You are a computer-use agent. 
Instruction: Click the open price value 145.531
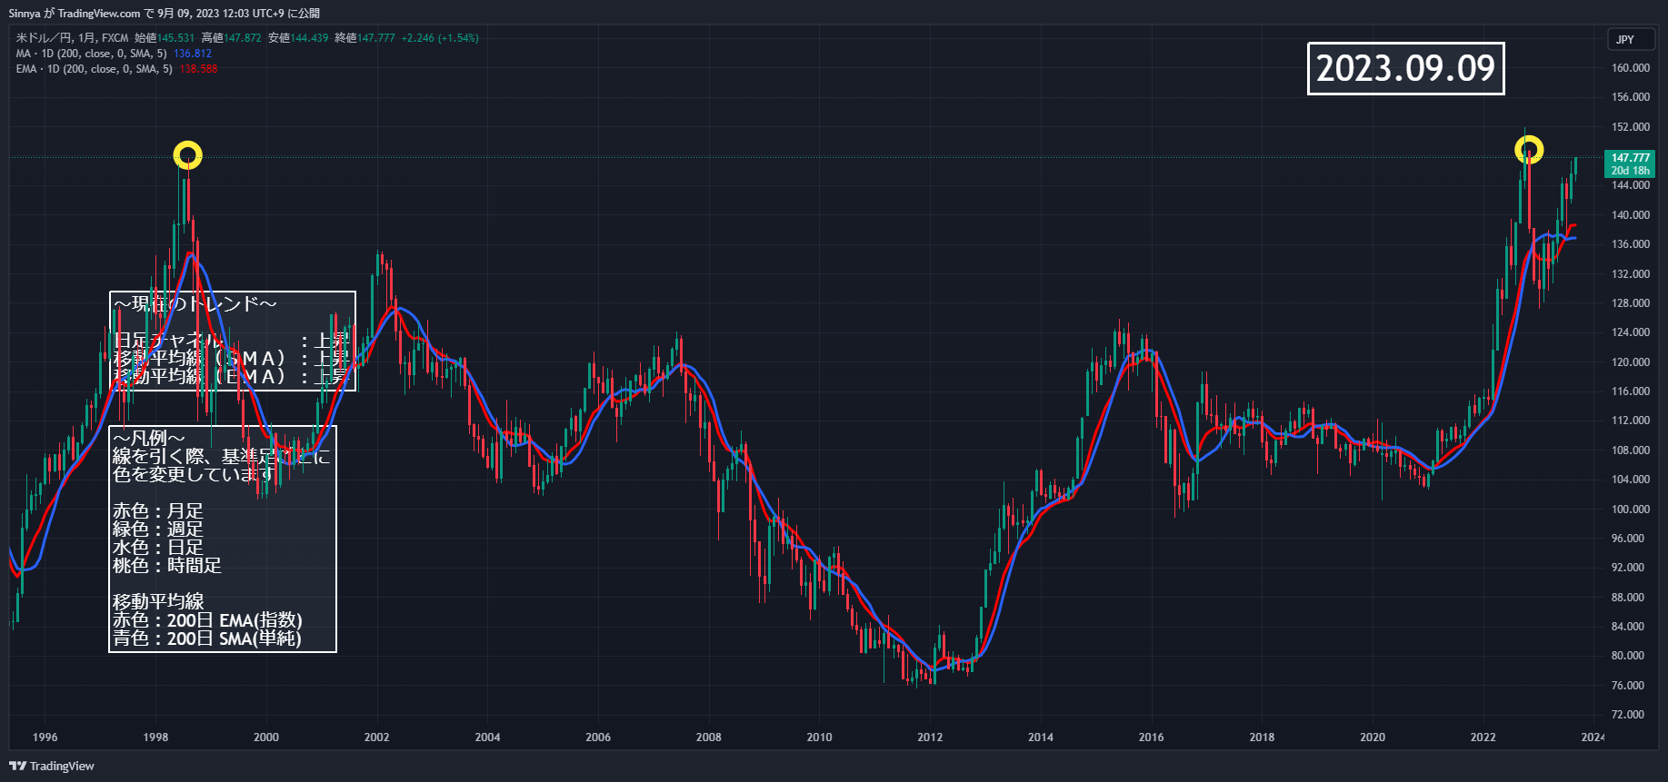pyautogui.click(x=176, y=38)
